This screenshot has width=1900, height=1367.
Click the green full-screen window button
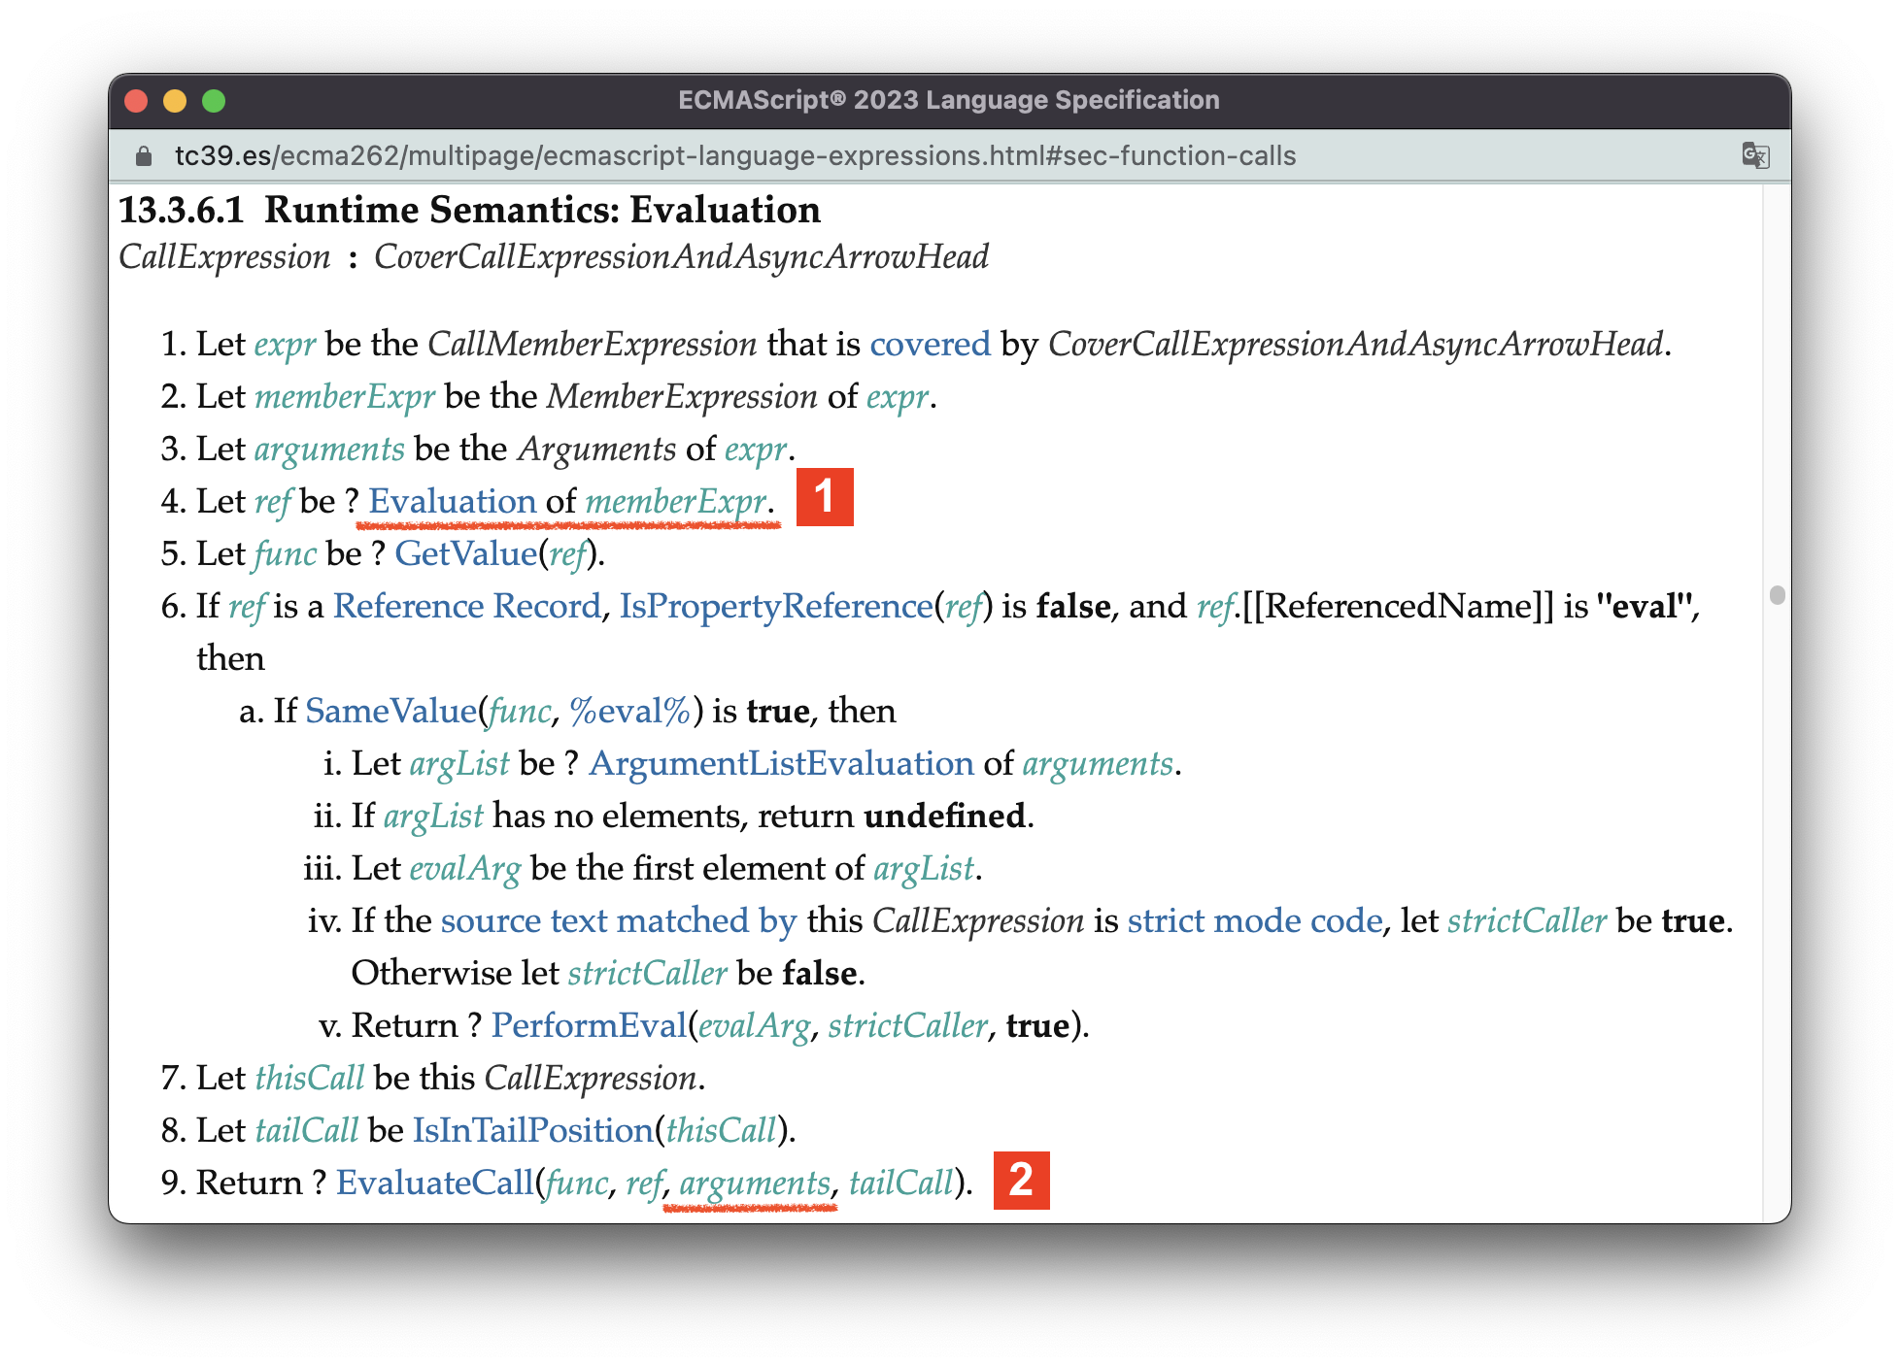point(214,101)
